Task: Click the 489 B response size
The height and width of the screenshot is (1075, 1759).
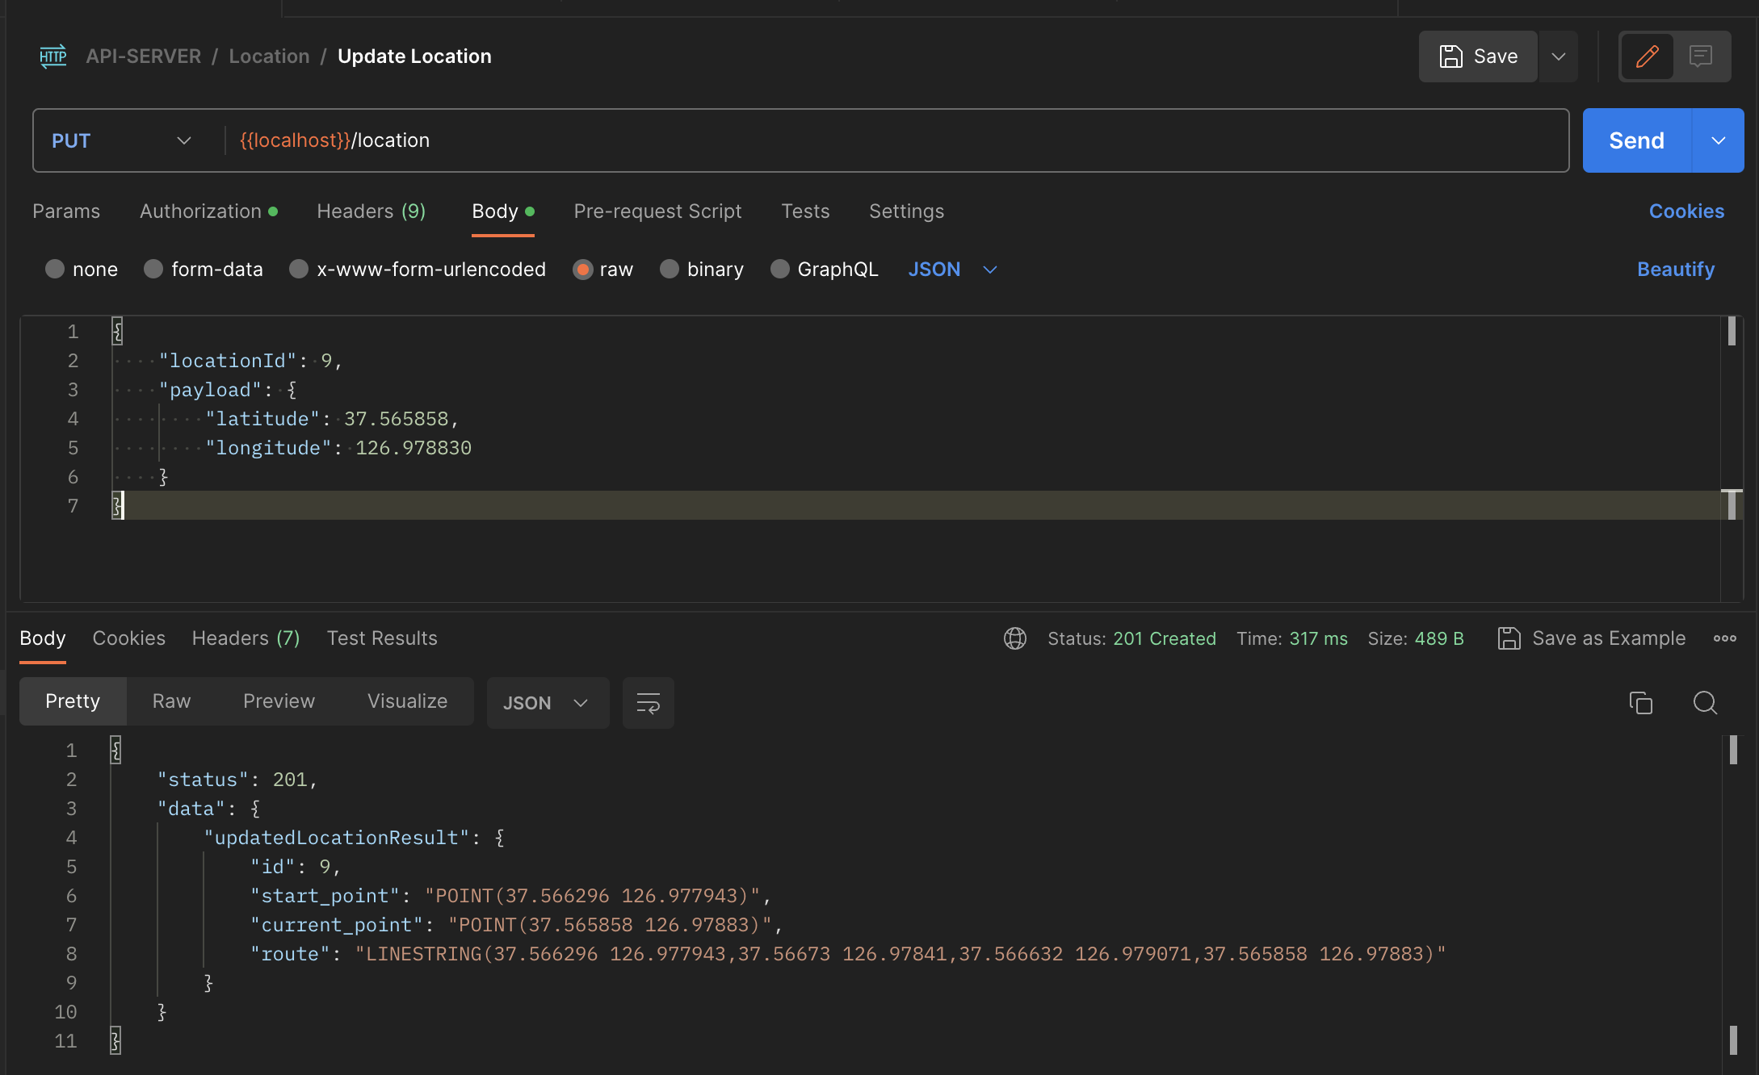Action: coord(1439,638)
